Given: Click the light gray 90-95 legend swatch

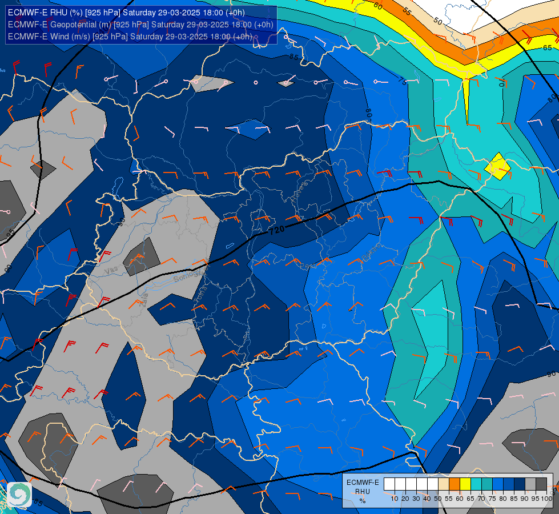Looking at the screenshot, I should click(x=530, y=484).
